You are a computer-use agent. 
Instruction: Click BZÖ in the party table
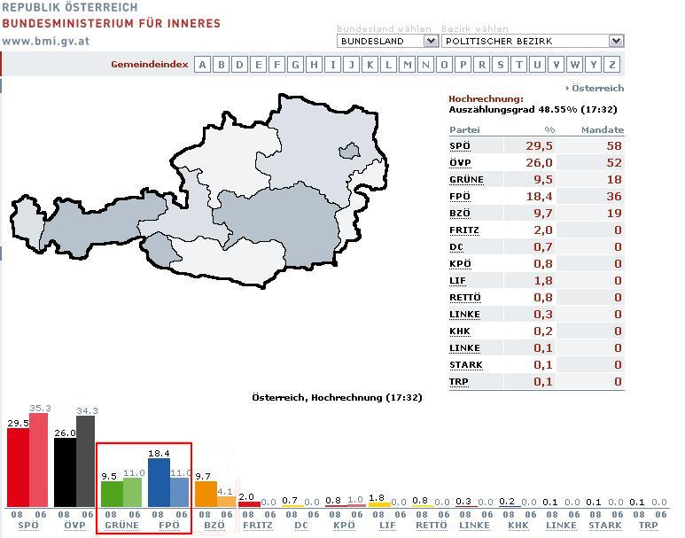click(460, 214)
